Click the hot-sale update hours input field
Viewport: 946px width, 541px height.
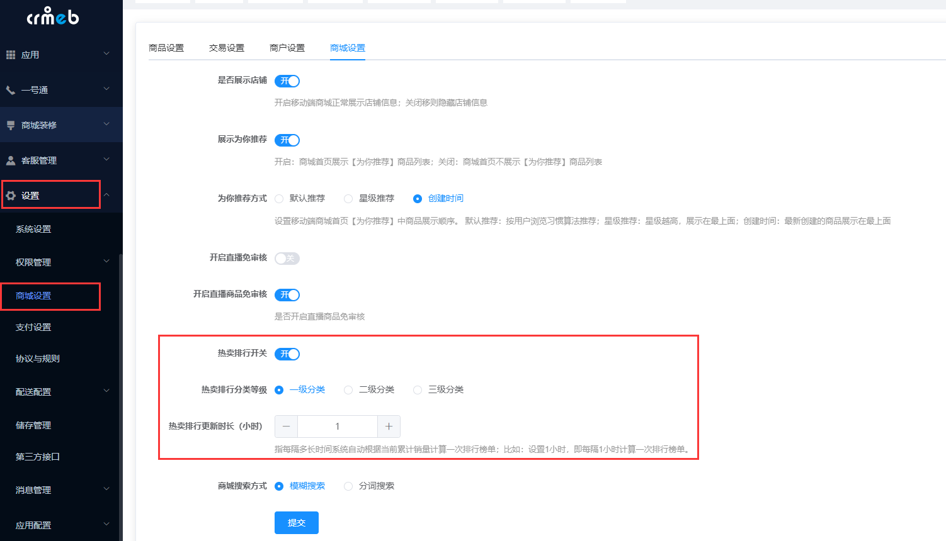337,427
